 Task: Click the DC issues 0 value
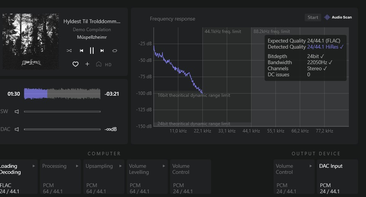pyautogui.click(x=309, y=74)
